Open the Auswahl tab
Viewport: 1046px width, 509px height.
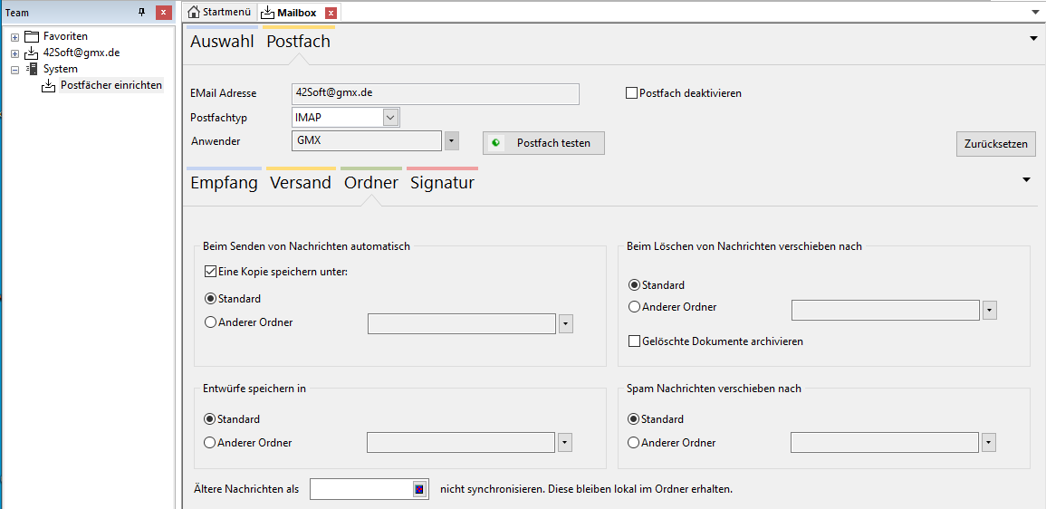pos(222,42)
